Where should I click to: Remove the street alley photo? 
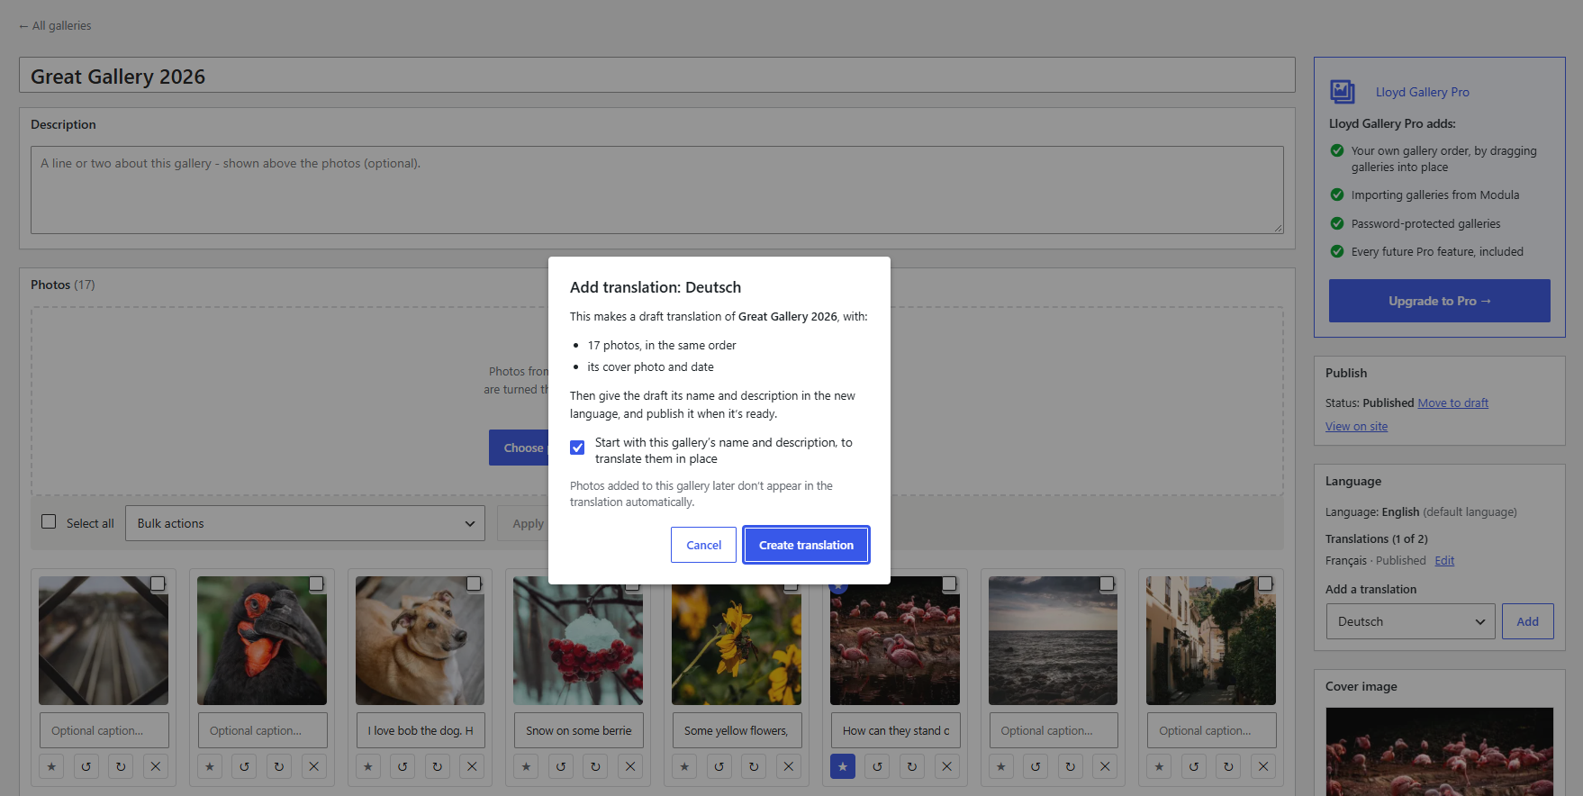point(1263,766)
